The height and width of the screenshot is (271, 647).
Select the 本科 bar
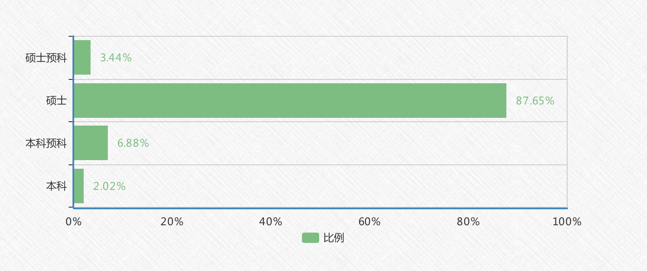(x=79, y=186)
